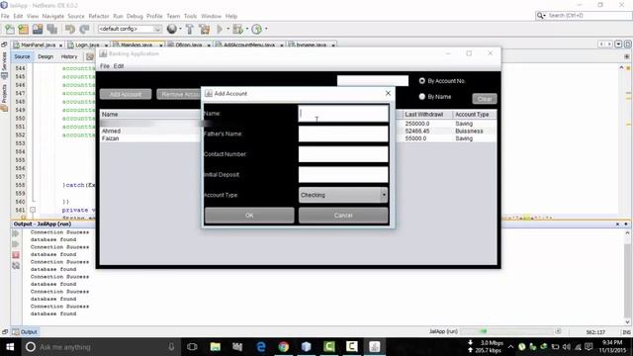The image size is (633, 356).
Task: Click the JailApp run progress bar
Action: [506, 331]
